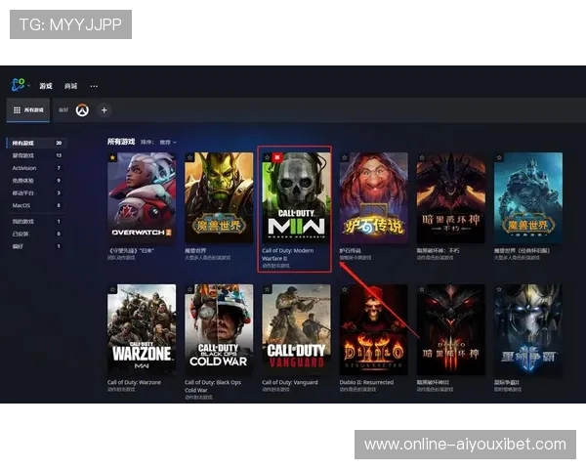Favorite Modern Warfare II with the star
The width and height of the screenshot is (586, 469).
tap(268, 157)
